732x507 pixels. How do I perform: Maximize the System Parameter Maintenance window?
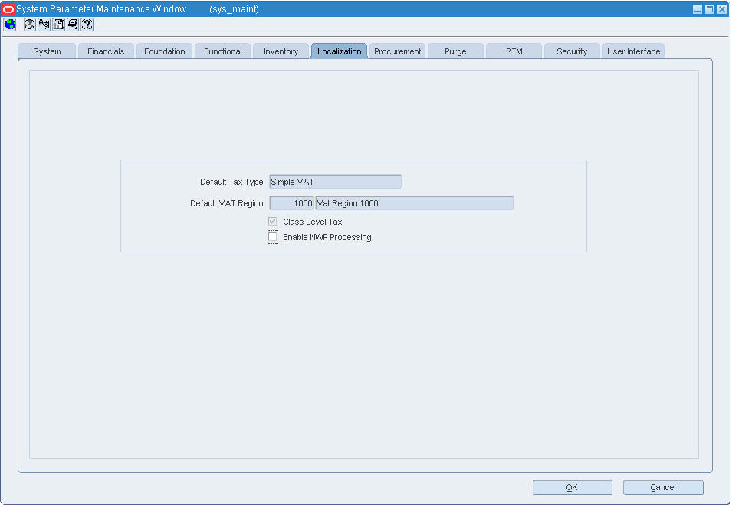[710, 9]
